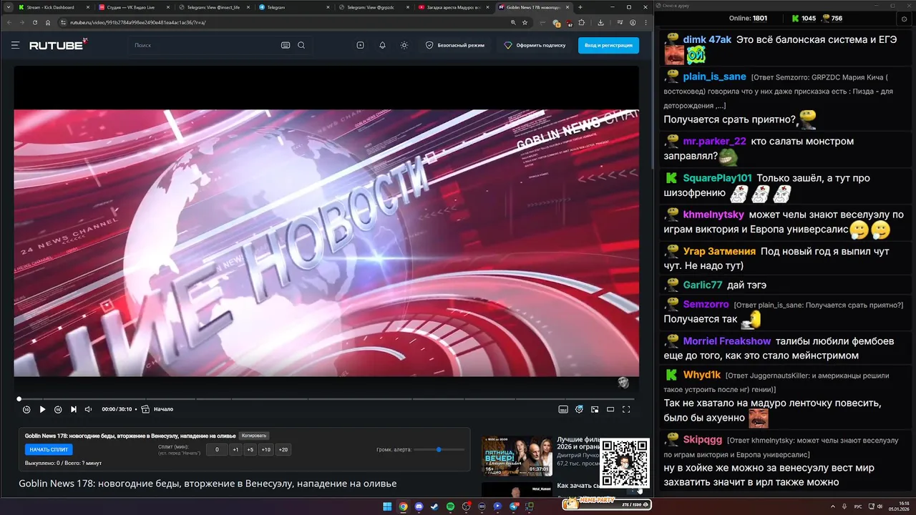Click username Morriel Freakshow in chat
This screenshot has height=515, width=916.
click(727, 341)
